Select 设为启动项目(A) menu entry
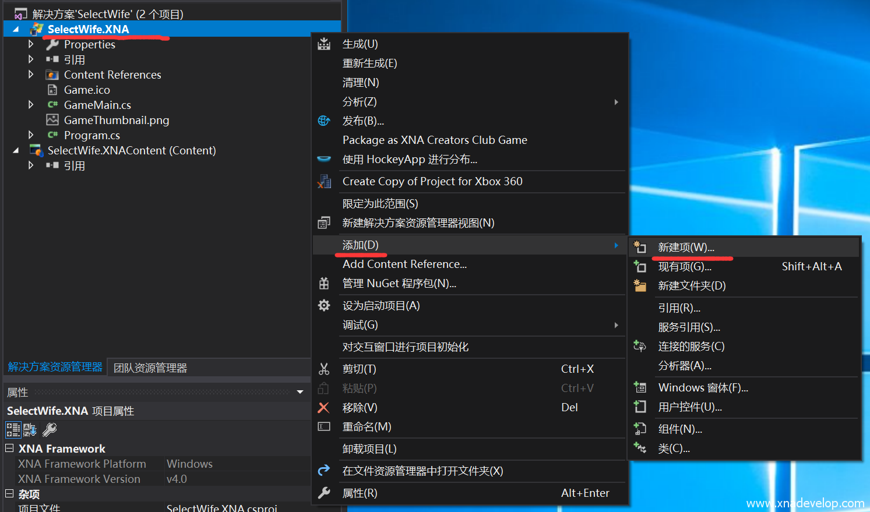The image size is (870, 512). [381, 306]
